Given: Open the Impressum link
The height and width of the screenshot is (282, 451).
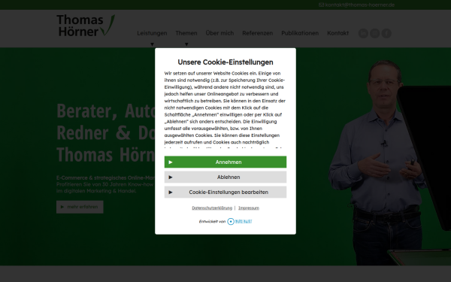Looking at the screenshot, I should tap(249, 208).
